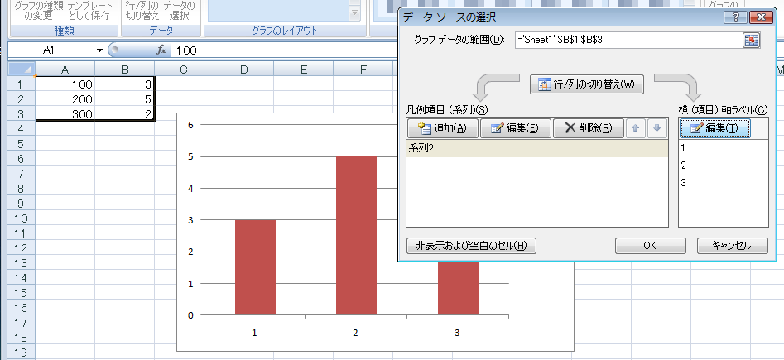Select 系列2 in the legend entries list
This screenshot has height=360, width=784.
[x=536, y=149]
